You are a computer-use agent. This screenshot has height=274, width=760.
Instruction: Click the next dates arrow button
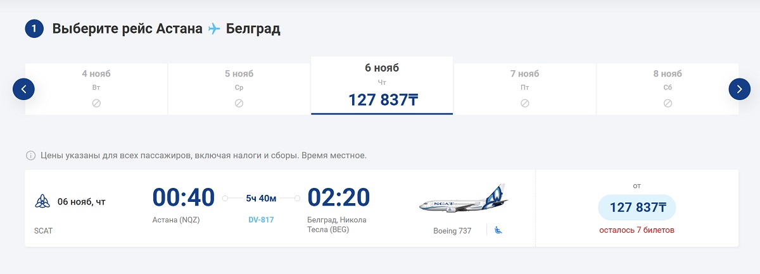tap(739, 89)
